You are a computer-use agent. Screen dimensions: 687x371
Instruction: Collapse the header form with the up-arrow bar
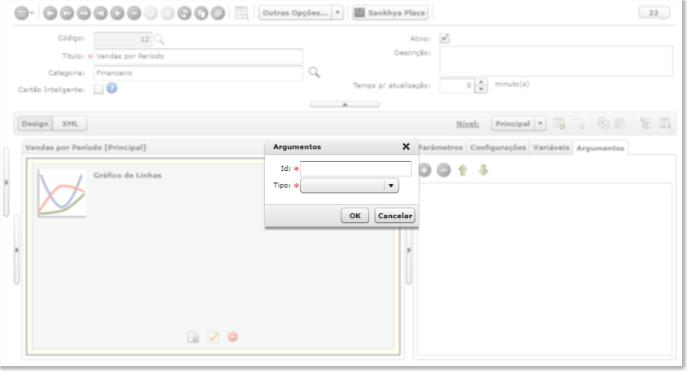tap(345, 104)
